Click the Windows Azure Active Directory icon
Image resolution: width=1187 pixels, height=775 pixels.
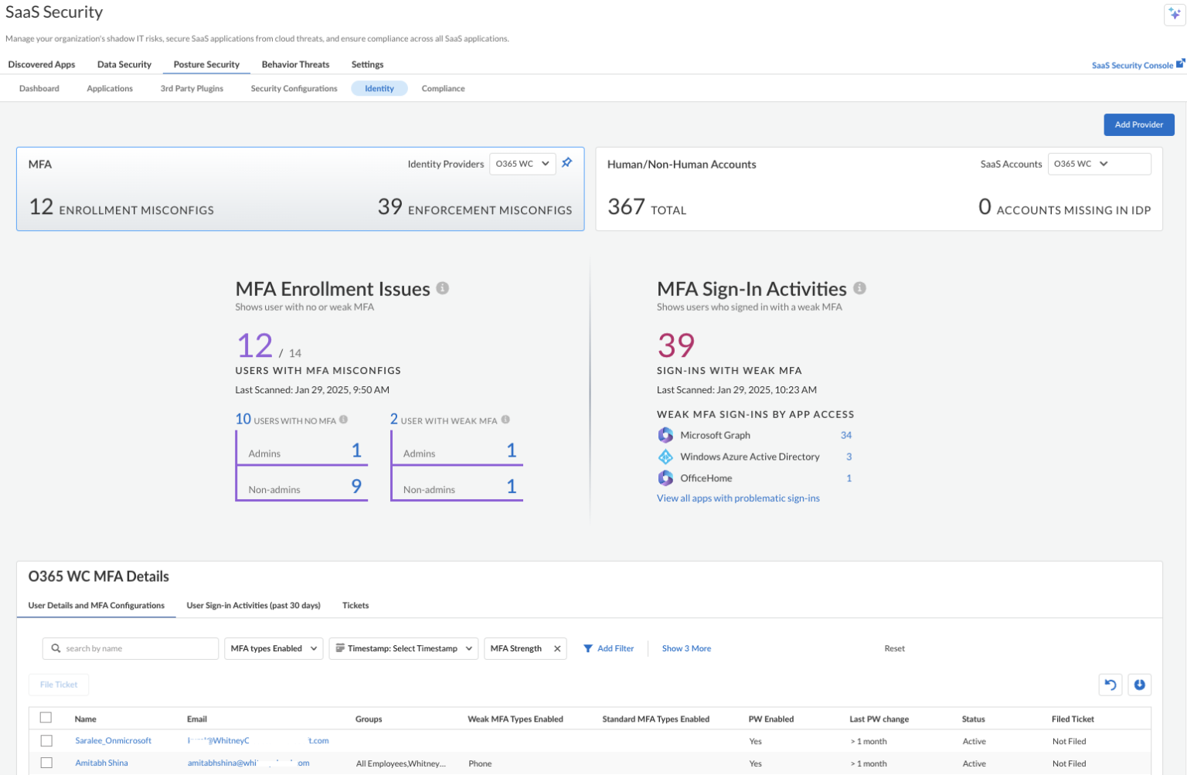[665, 457]
